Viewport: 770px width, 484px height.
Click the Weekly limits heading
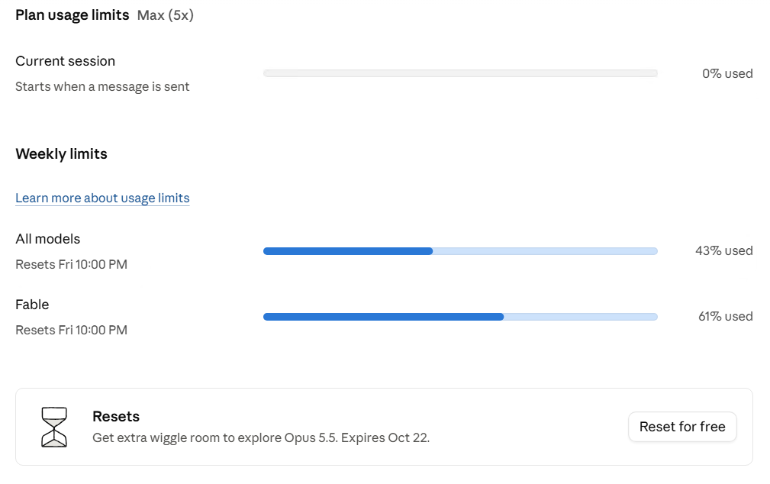(x=61, y=153)
